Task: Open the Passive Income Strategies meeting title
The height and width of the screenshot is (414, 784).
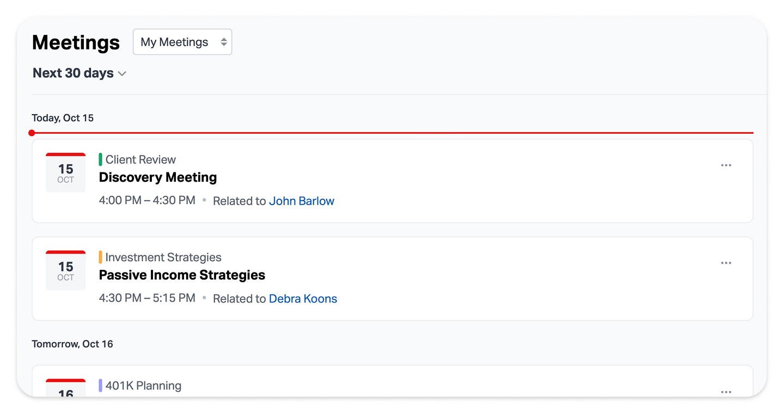Action: (x=182, y=275)
